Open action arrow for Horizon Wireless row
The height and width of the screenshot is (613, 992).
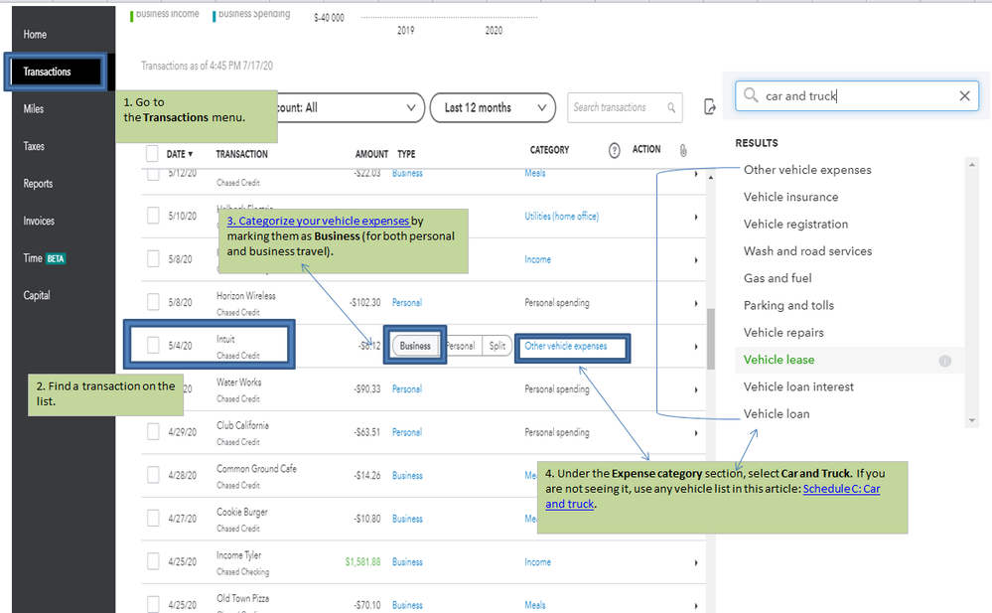[695, 303]
